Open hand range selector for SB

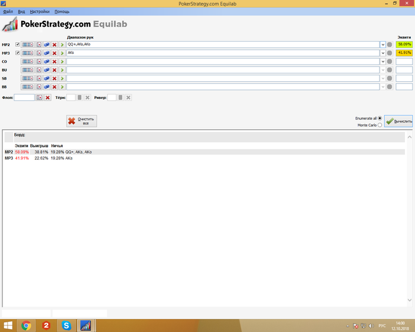(x=27, y=78)
